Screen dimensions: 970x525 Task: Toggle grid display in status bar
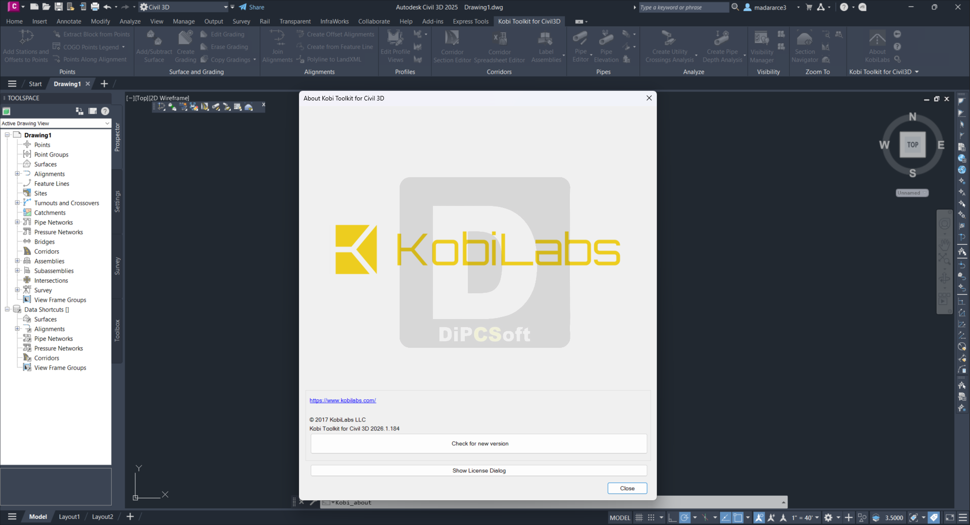639,517
